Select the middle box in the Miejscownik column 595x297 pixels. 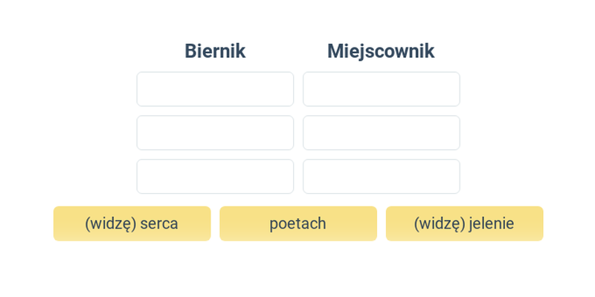click(382, 133)
